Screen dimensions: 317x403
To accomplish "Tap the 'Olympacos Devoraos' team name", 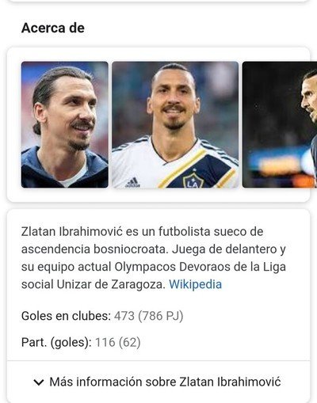I will 173,267.
